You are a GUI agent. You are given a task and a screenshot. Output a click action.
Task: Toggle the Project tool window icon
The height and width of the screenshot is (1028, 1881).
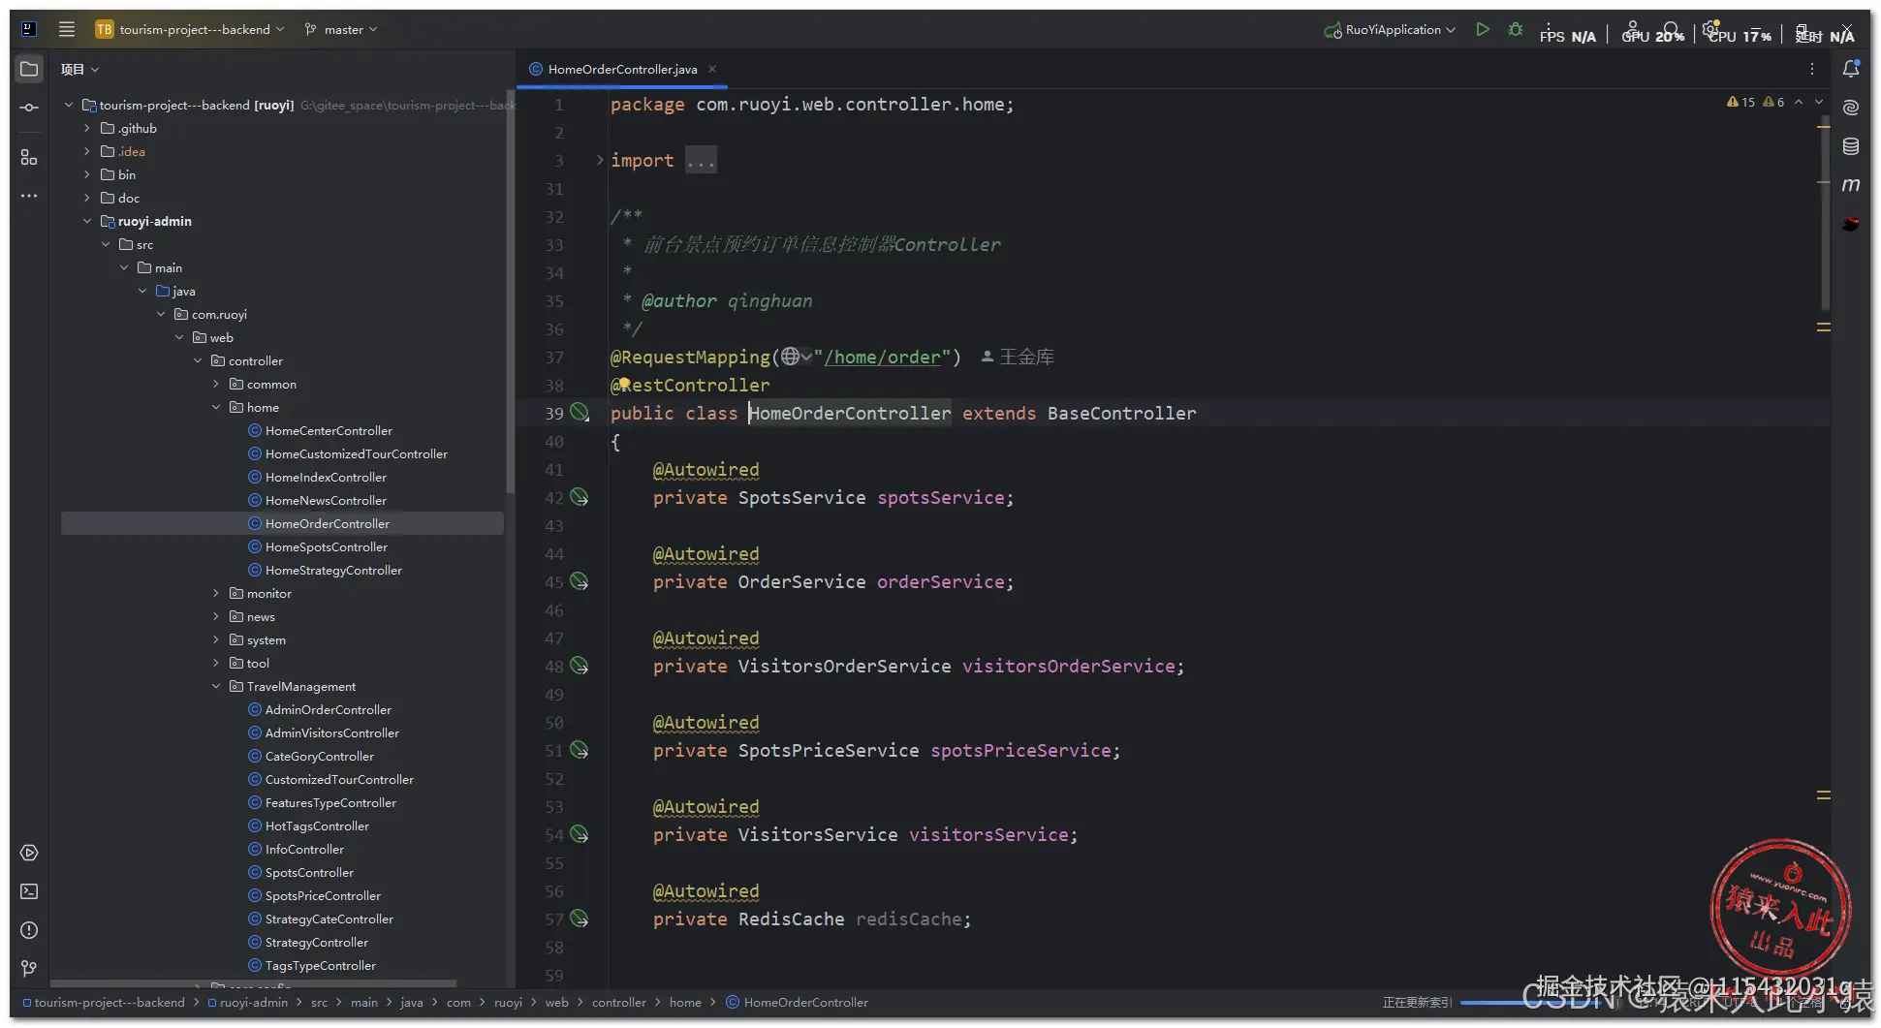pyautogui.click(x=29, y=69)
